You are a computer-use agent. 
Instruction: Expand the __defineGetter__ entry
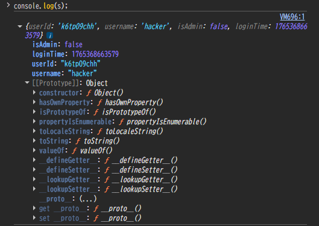[x=34, y=160]
